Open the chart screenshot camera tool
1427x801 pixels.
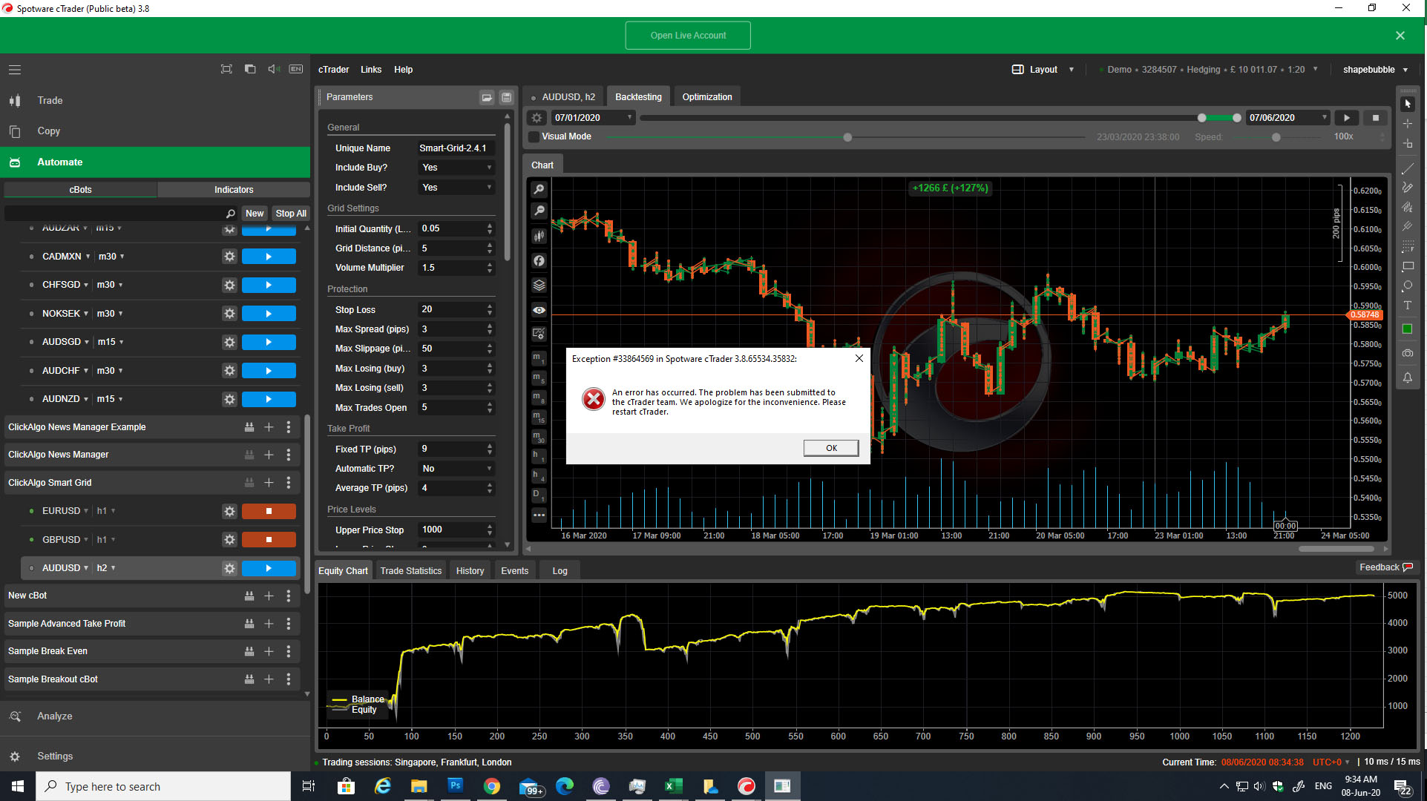(1407, 354)
